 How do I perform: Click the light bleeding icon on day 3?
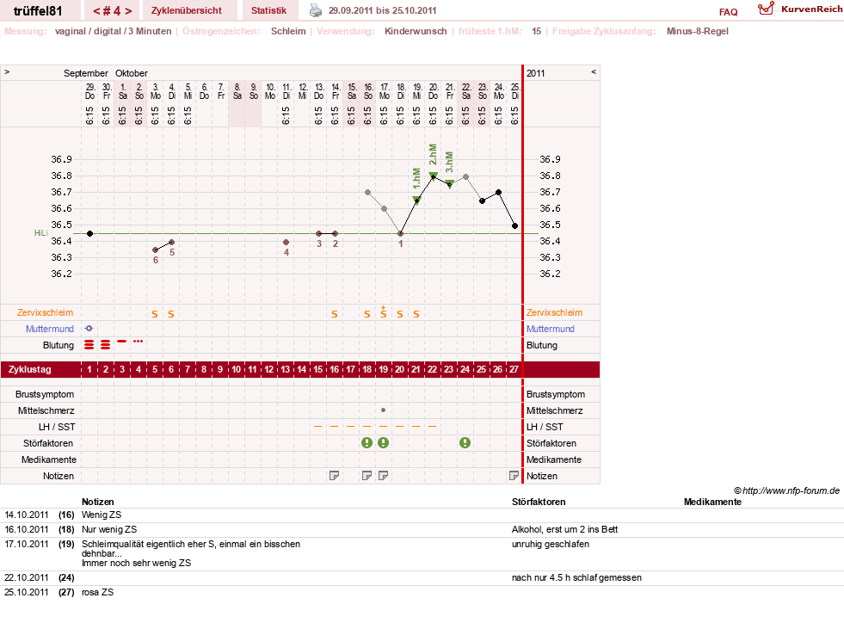coord(122,342)
